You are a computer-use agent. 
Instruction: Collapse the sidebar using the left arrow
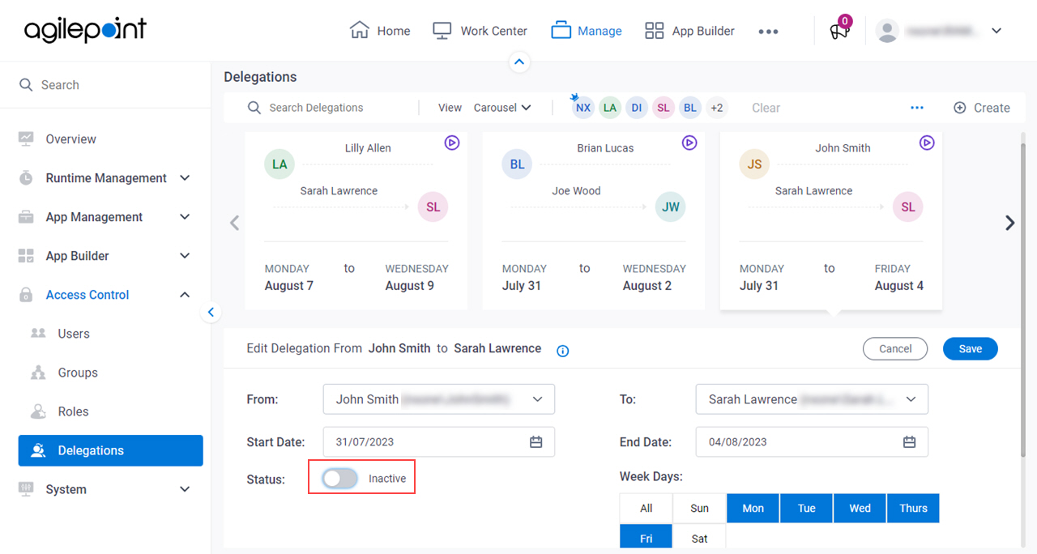(211, 312)
